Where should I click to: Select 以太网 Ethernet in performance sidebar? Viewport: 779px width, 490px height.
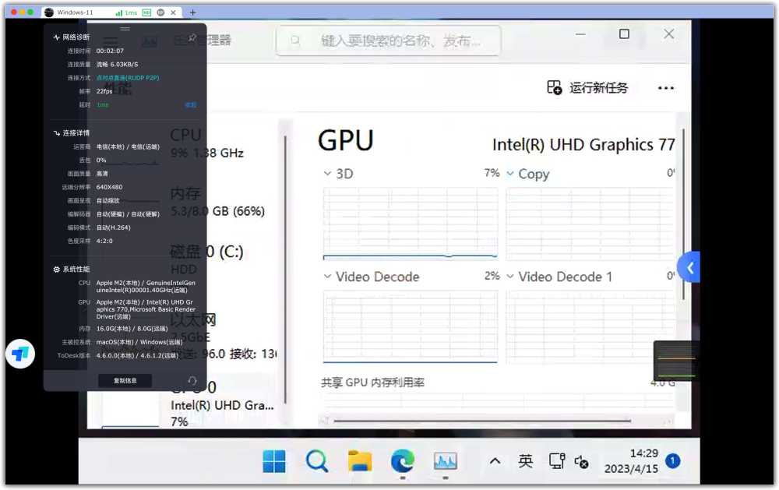pyautogui.click(x=224, y=336)
